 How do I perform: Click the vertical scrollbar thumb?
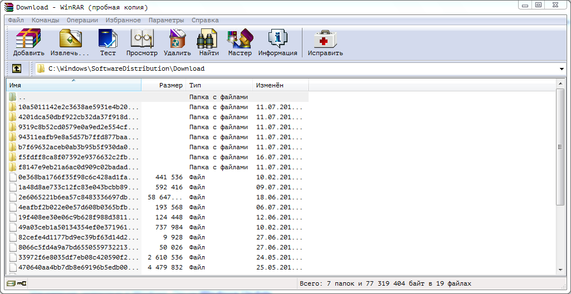click(561, 147)
